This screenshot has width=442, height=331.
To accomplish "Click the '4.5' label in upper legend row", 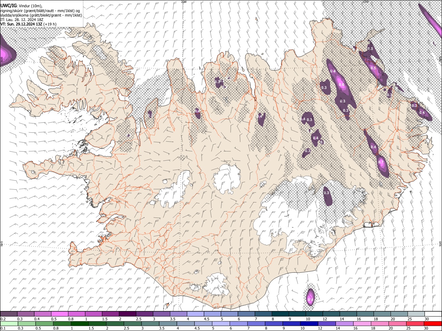I will [x=206, y=319].
